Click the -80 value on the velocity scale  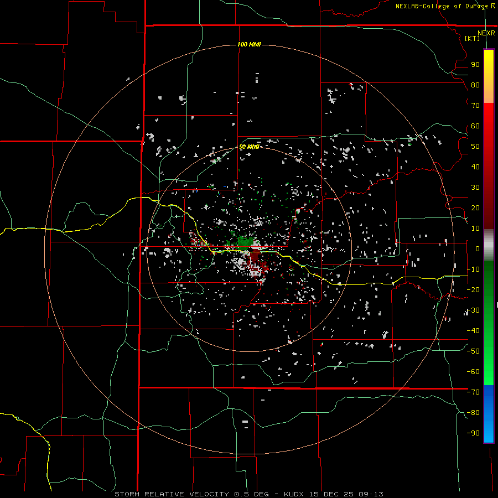pyautogui.click(x=473, y=413)
